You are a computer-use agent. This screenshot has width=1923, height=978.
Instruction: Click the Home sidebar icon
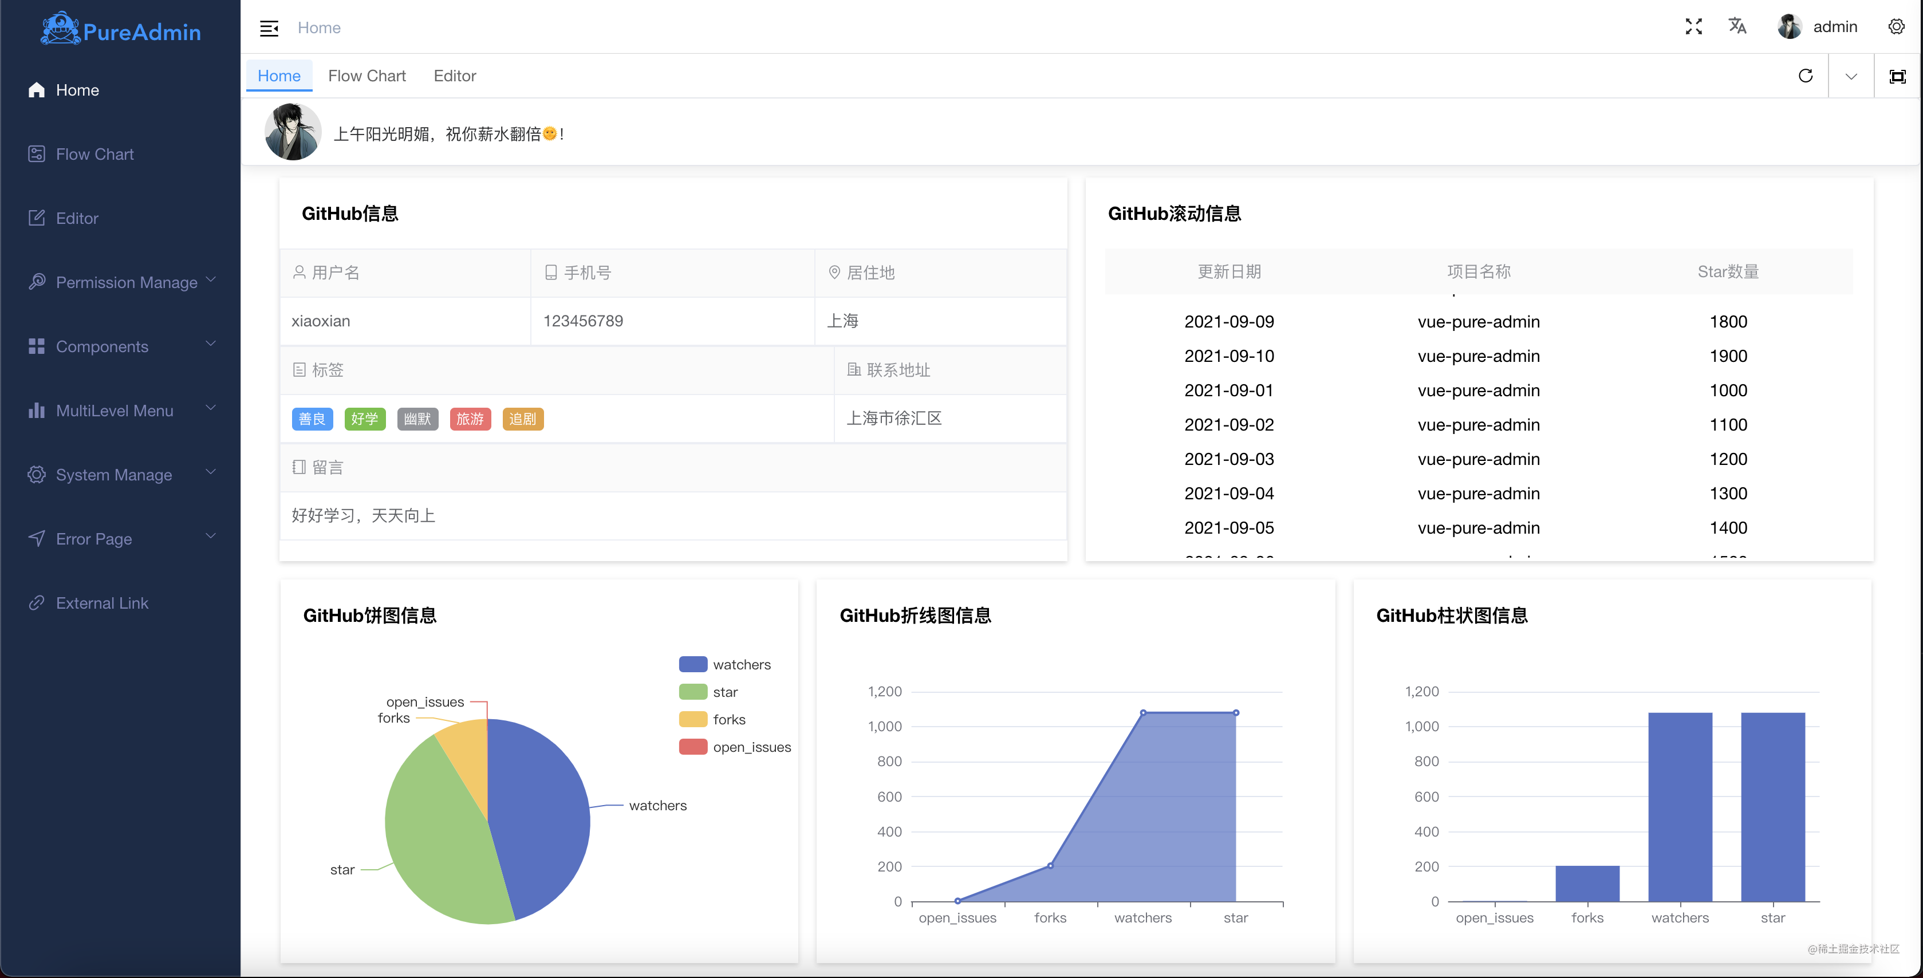pyautogui.click(x=37, y=89)
